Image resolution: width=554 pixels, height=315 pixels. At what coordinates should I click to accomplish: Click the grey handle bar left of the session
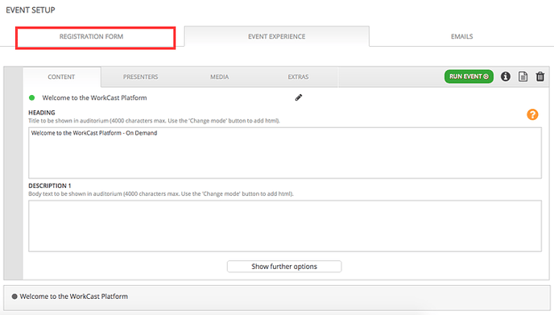point(14,173)
